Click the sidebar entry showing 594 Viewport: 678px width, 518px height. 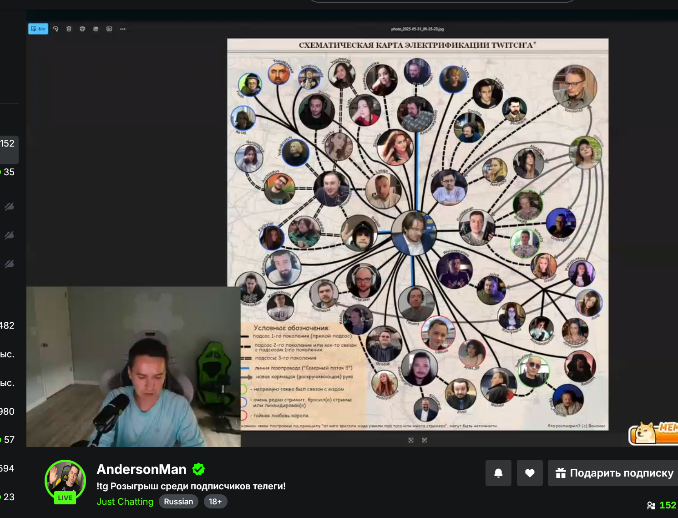click(x=7, y=468)
